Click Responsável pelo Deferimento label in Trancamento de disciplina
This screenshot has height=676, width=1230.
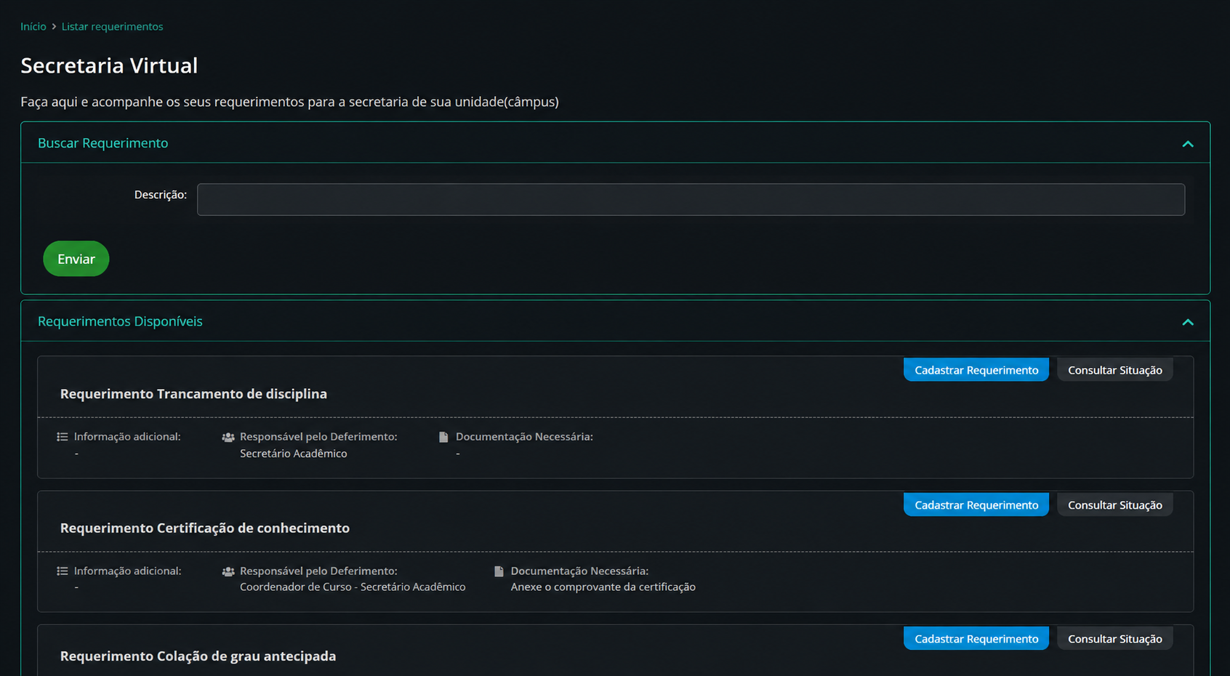(x=318, y=437)
